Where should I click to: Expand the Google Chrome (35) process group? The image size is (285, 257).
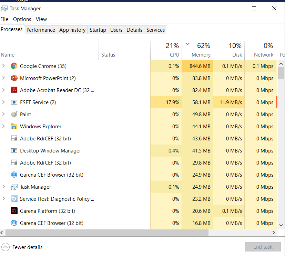pos(3,66)
